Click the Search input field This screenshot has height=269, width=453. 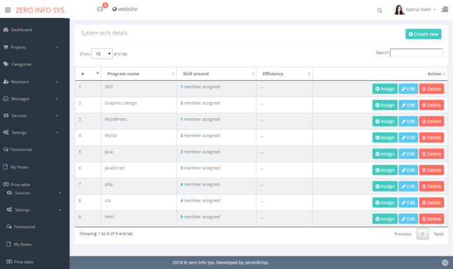point(417,52)
